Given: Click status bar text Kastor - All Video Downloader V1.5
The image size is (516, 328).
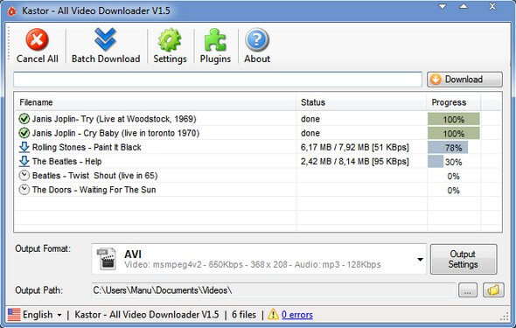Looking at the screenshot, I should coord(147,315).
